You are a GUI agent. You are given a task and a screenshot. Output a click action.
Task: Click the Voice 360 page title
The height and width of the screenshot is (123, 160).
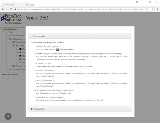pos(37,18)
